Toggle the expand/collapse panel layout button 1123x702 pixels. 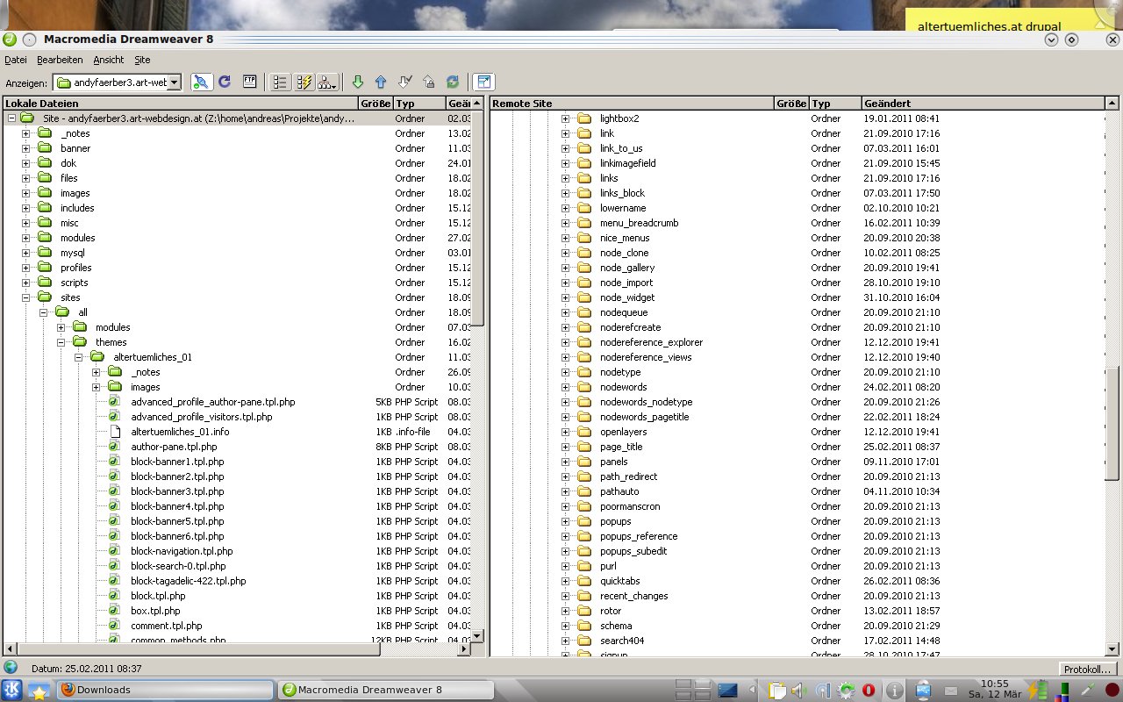click(x=483, y=82)
